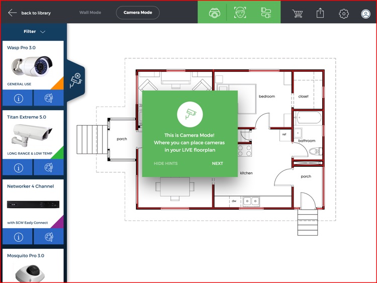Open color palette for Networker 4 Channel
The image size is (377, 283).
[x=49, y=237]
